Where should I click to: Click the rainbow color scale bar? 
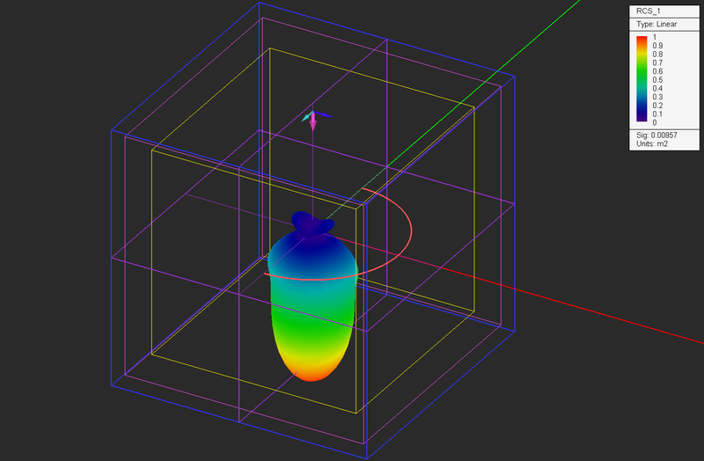642,79
